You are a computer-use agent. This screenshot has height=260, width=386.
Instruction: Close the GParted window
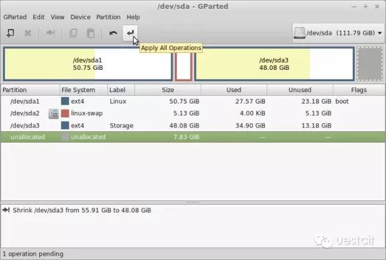pos(377,7)
